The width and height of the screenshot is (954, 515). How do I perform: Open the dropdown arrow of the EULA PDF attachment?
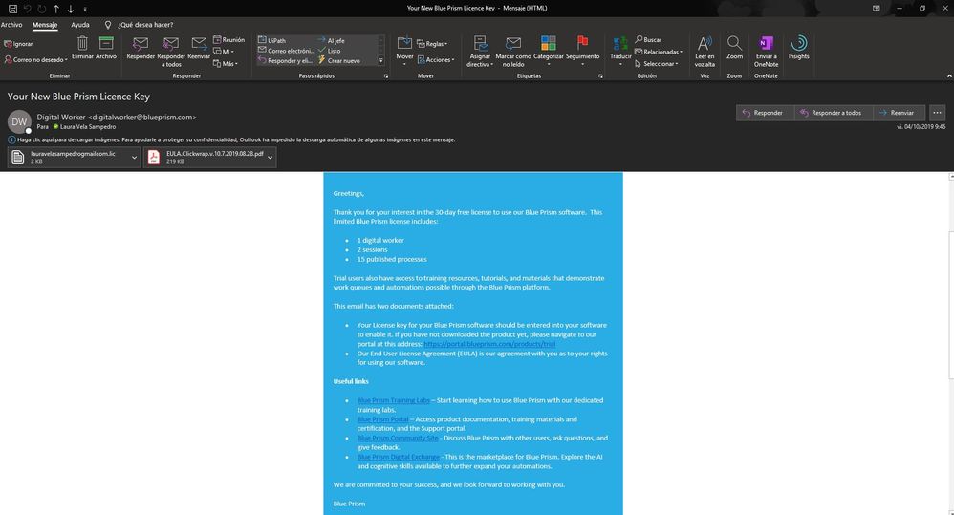271,157
